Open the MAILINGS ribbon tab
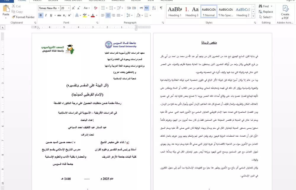 pos(118,1)
